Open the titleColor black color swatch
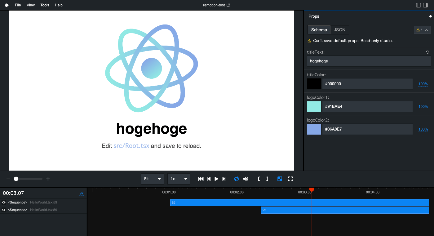Screen dimensions: 434x236 pos(314,84)
